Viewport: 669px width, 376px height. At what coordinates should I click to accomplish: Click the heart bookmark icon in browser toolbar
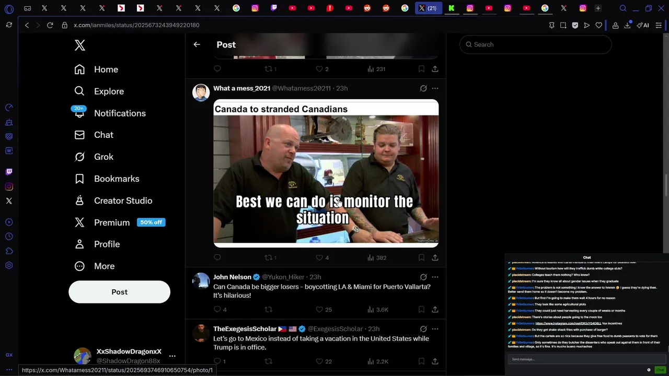pyautogui.click(x=599, y=25)
